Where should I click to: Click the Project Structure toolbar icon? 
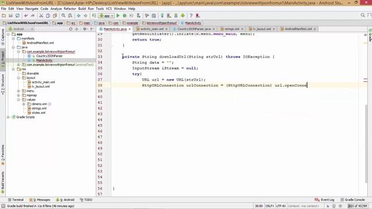tap(153, 16)
